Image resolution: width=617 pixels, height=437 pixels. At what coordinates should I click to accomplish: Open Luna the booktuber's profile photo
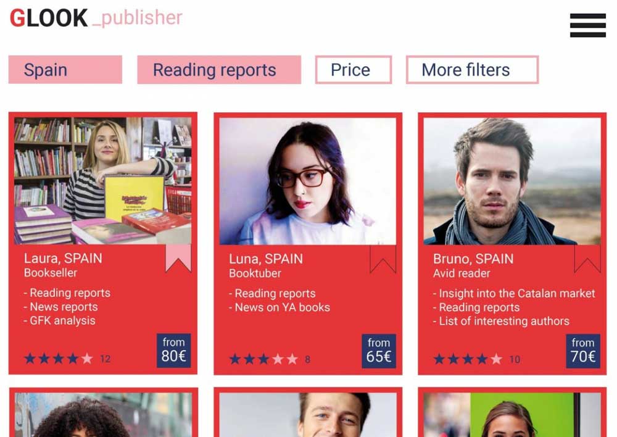point(308,181)
